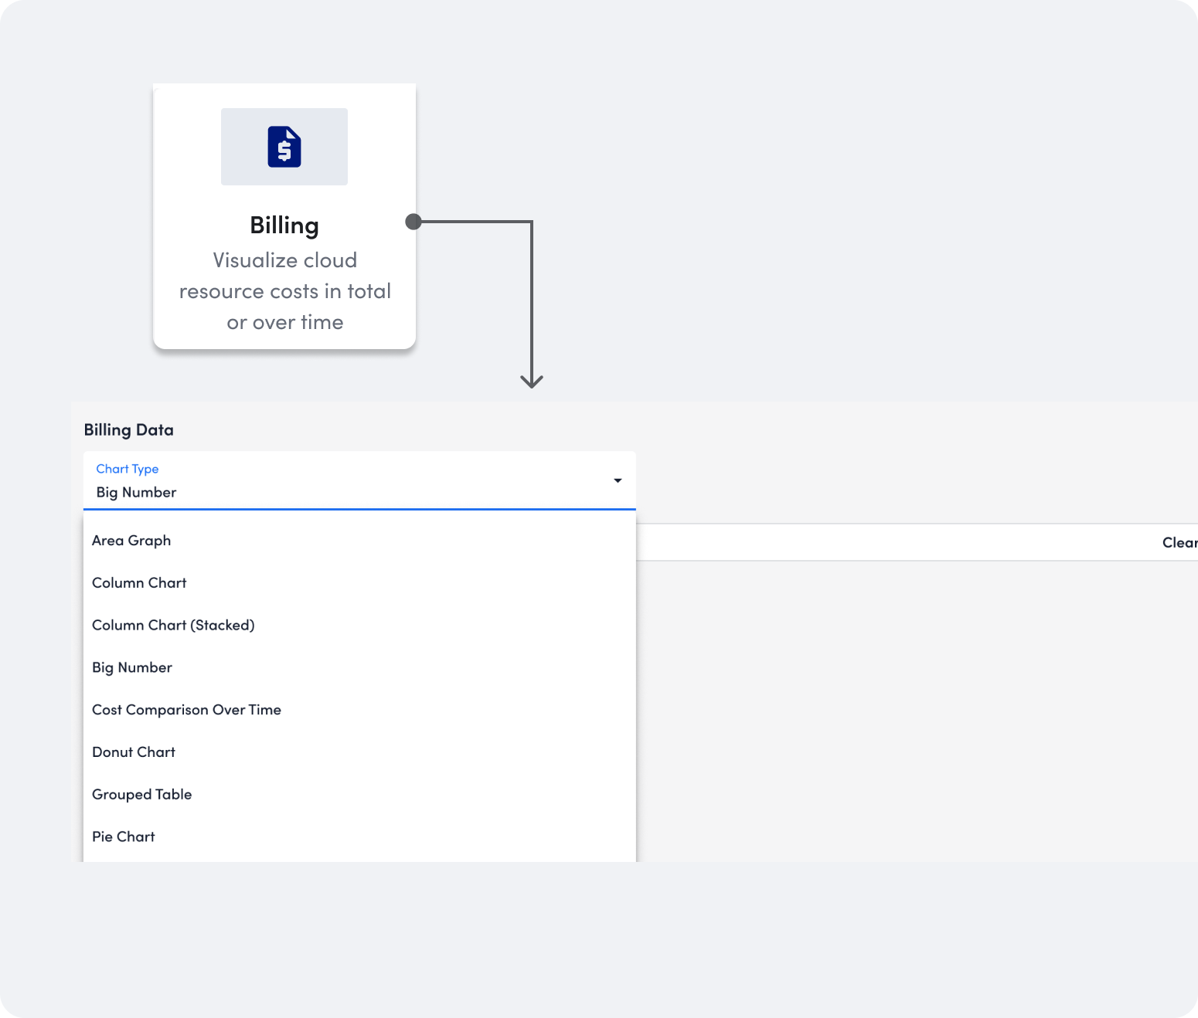Pick Grouped Table option
This screenshot has width=1198, height=1018.
359,795
